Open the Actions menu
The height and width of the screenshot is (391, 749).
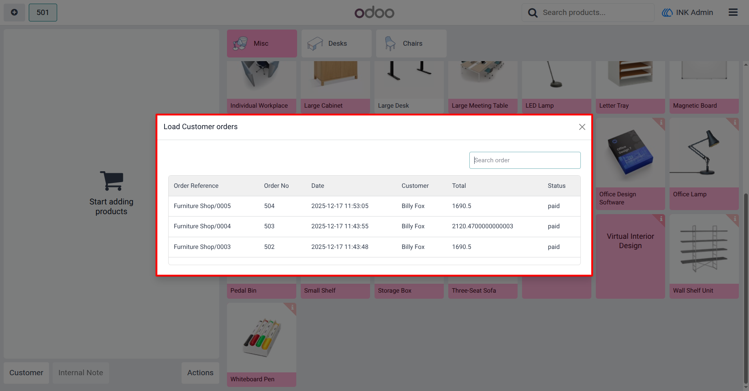click(x=200, y=373)
